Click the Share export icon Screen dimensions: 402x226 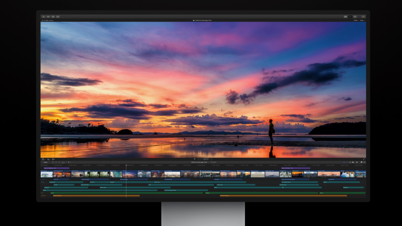click(363, 17)
